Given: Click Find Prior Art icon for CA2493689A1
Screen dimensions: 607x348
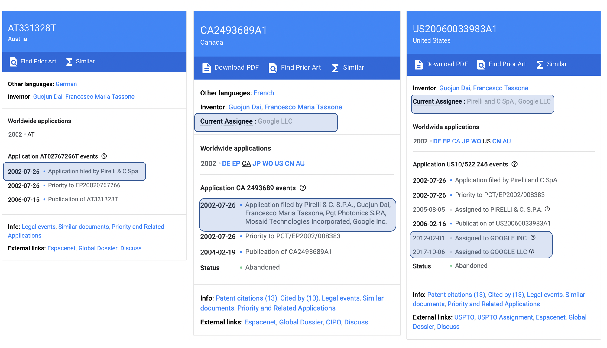Looking at the screenshot, I should (273, 68).
